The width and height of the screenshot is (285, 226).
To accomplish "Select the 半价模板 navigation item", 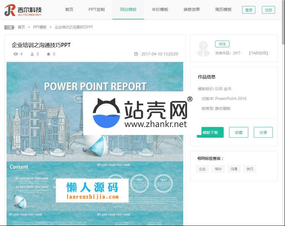I will [160, 9].
